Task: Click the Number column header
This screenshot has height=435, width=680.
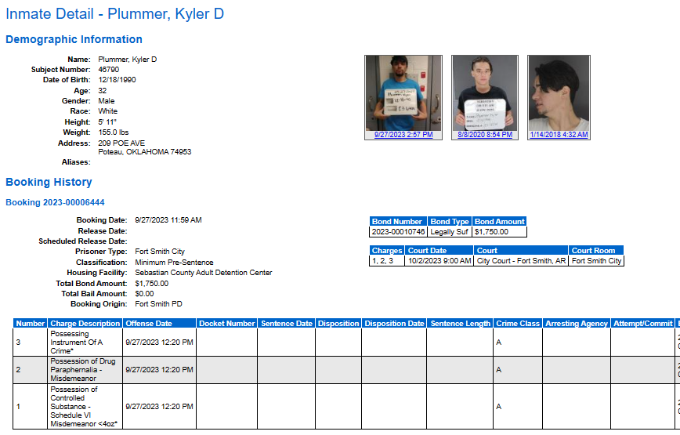Action: [31, 324]
